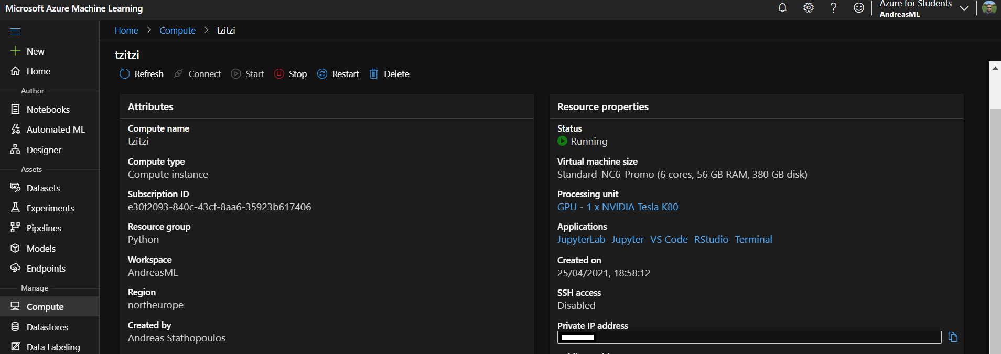
Task: Click the New plus icon
Action: (15, 51)
